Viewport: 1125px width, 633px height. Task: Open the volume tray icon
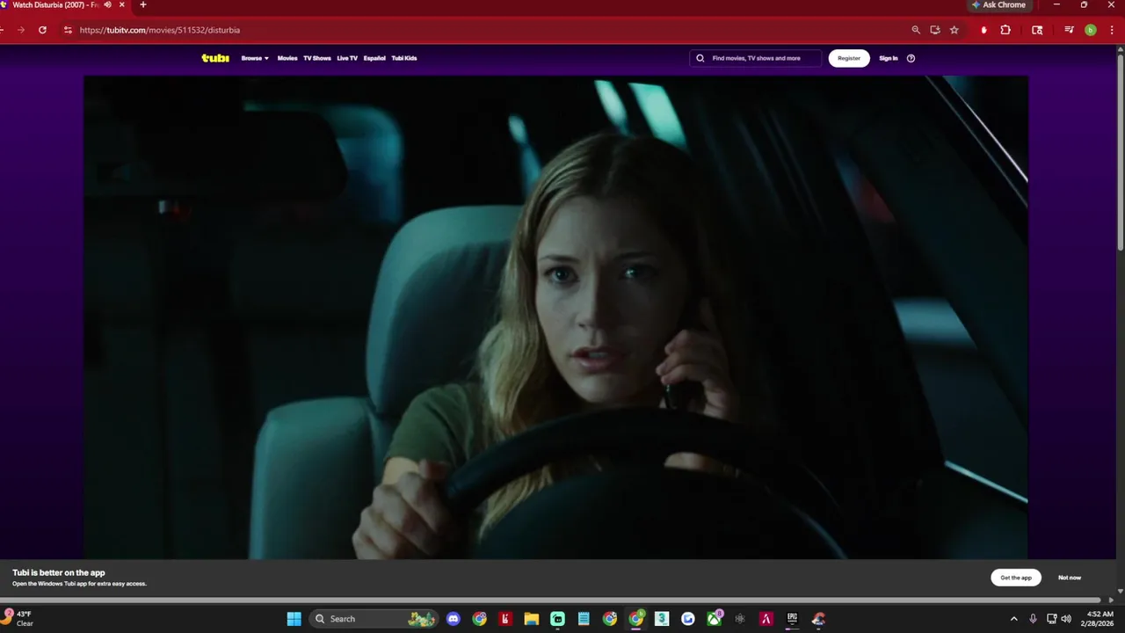point(1066,619)
